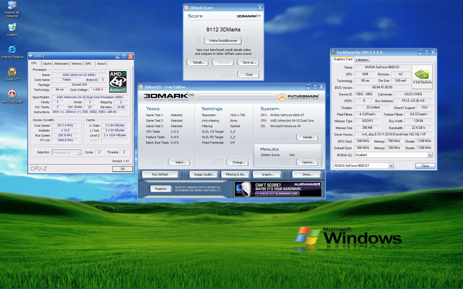463x289 pixels.
Task: Click the 3DMark05 window title icon
Action: click(141, 87)
